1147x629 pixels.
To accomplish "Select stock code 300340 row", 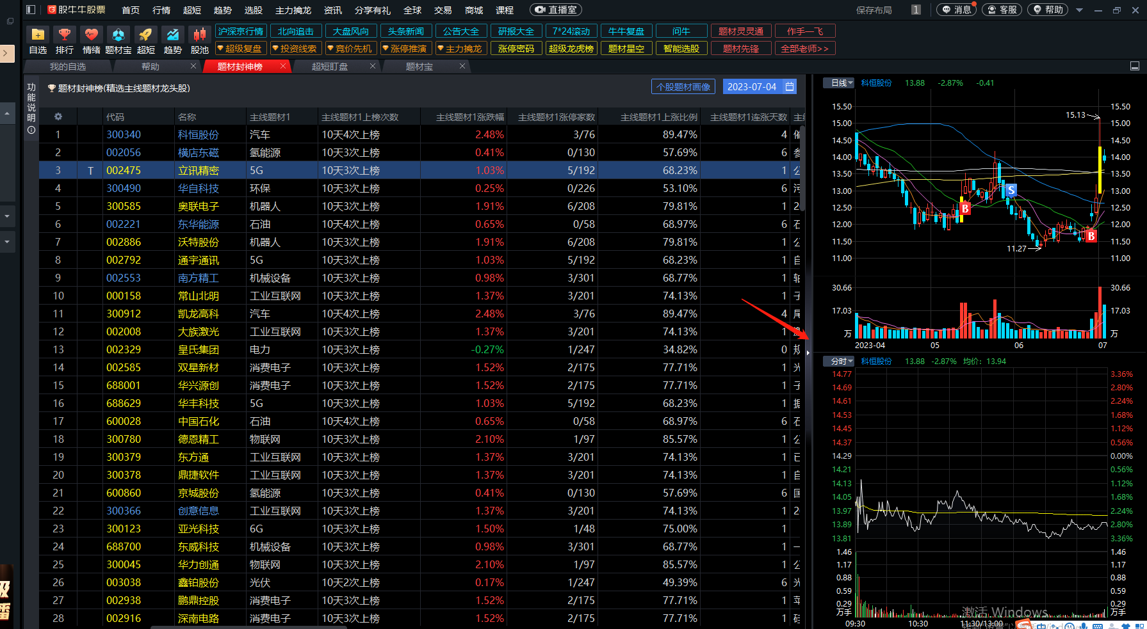I will pos(124,134).
